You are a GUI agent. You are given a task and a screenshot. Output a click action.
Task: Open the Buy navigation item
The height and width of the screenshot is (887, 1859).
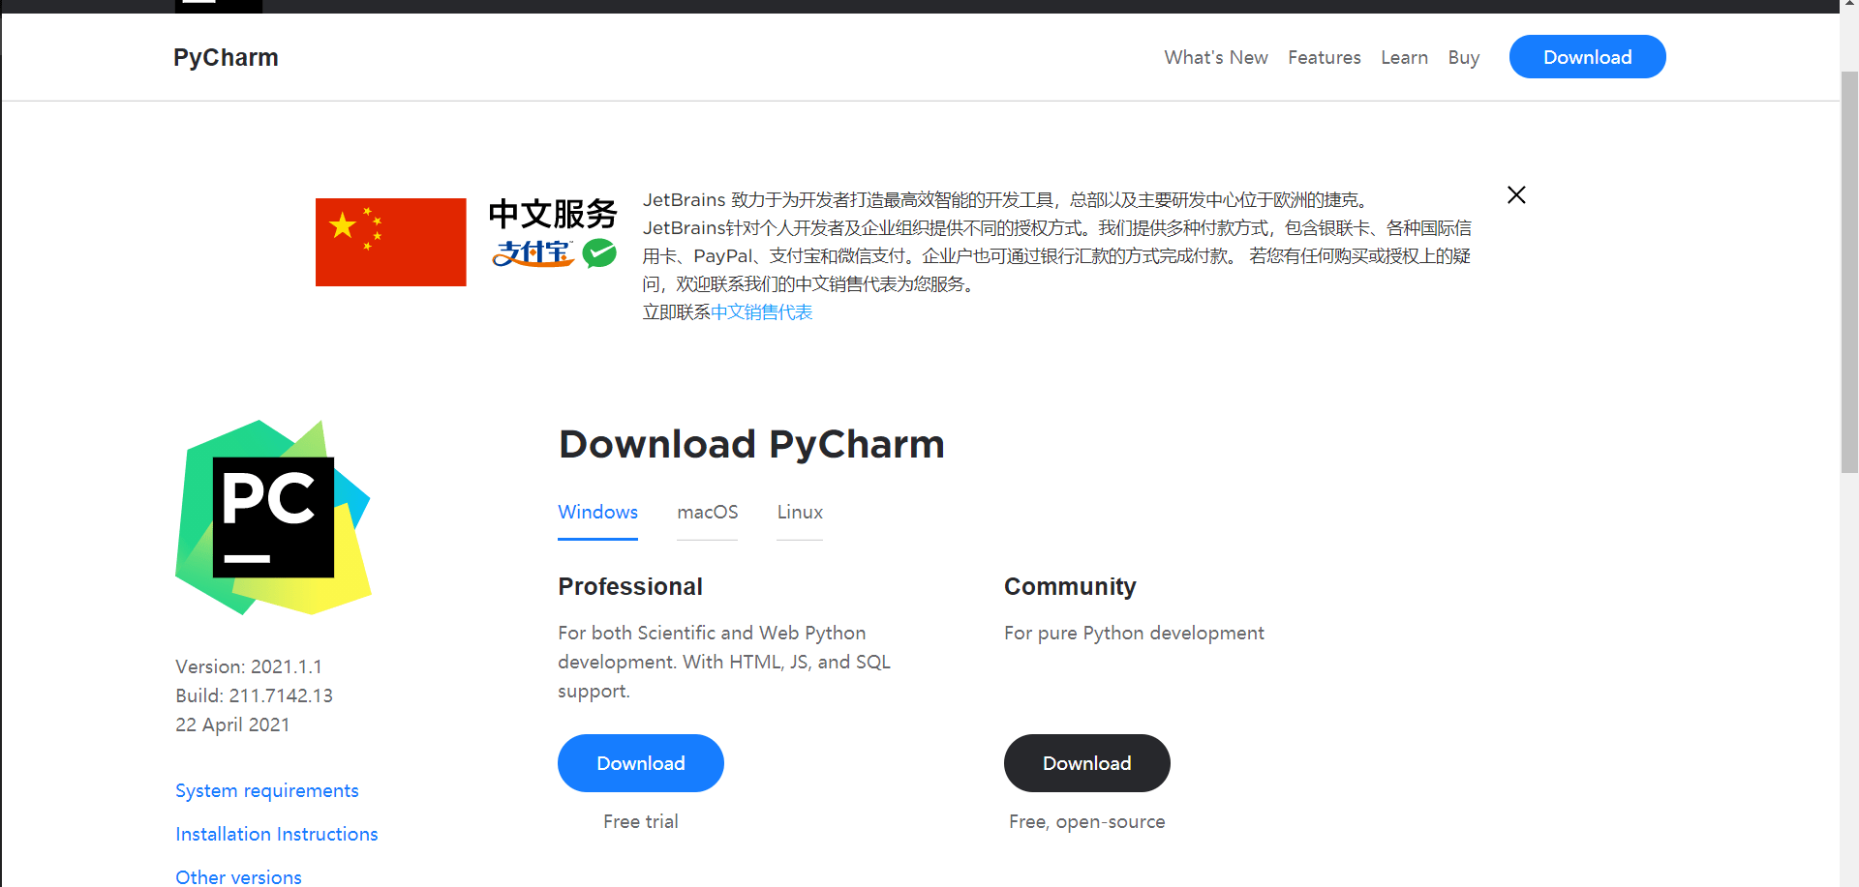[x=1463, y=58]
